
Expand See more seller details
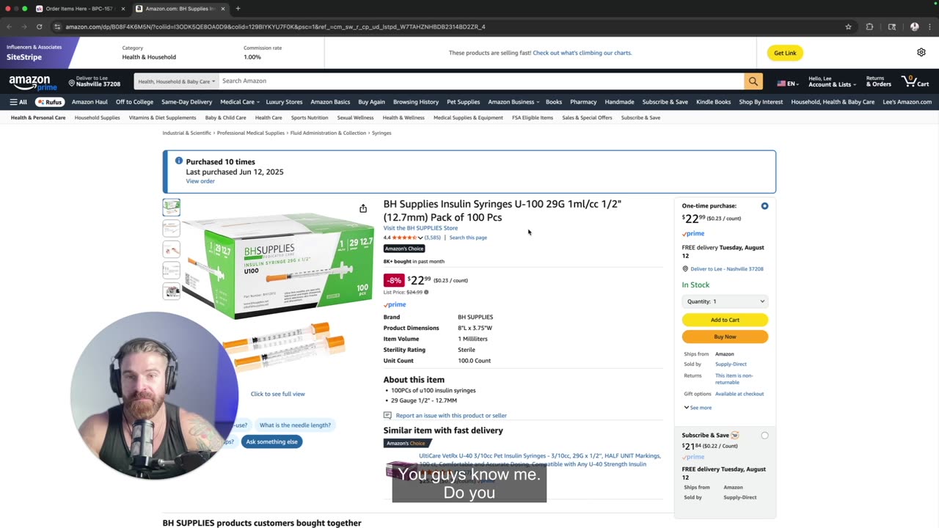698,408
